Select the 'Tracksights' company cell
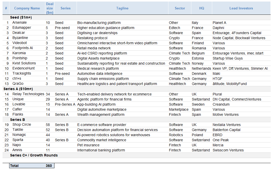This screenshot has height=171, width=274. pyautogui.click(x=22, y=73)
